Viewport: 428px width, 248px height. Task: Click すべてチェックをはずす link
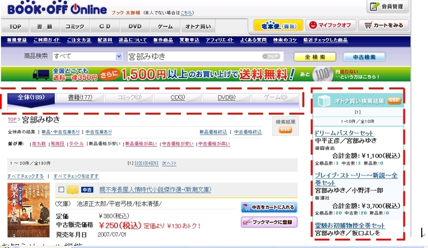[x=76, y=176]
